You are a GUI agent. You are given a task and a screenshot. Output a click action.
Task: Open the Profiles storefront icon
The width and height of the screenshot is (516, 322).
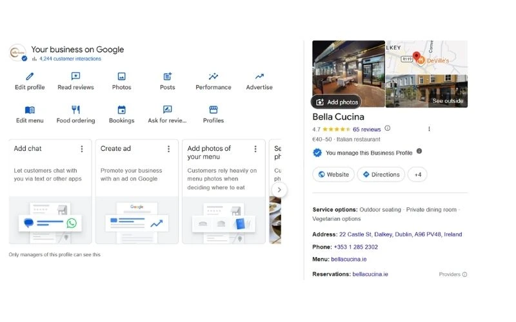[213, 109]
